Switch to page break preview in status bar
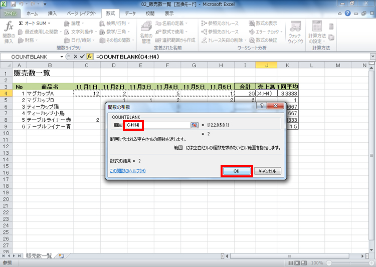 pyautogui.click(x=304, y=263)
